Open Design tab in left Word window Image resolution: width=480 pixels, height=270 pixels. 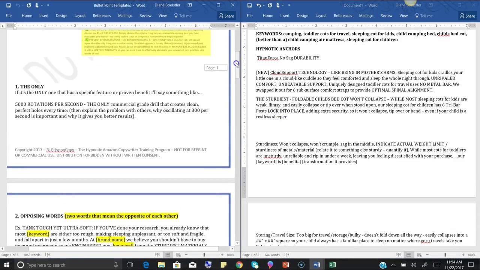coord(61,16)
